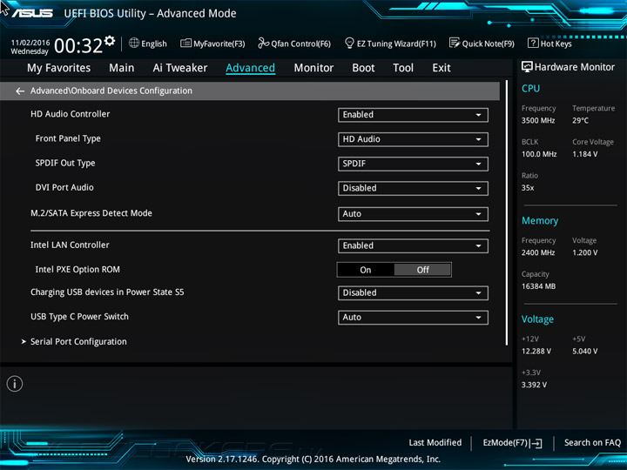
Task: Open Qfan Control(F6) label
Action: point(300,44)
